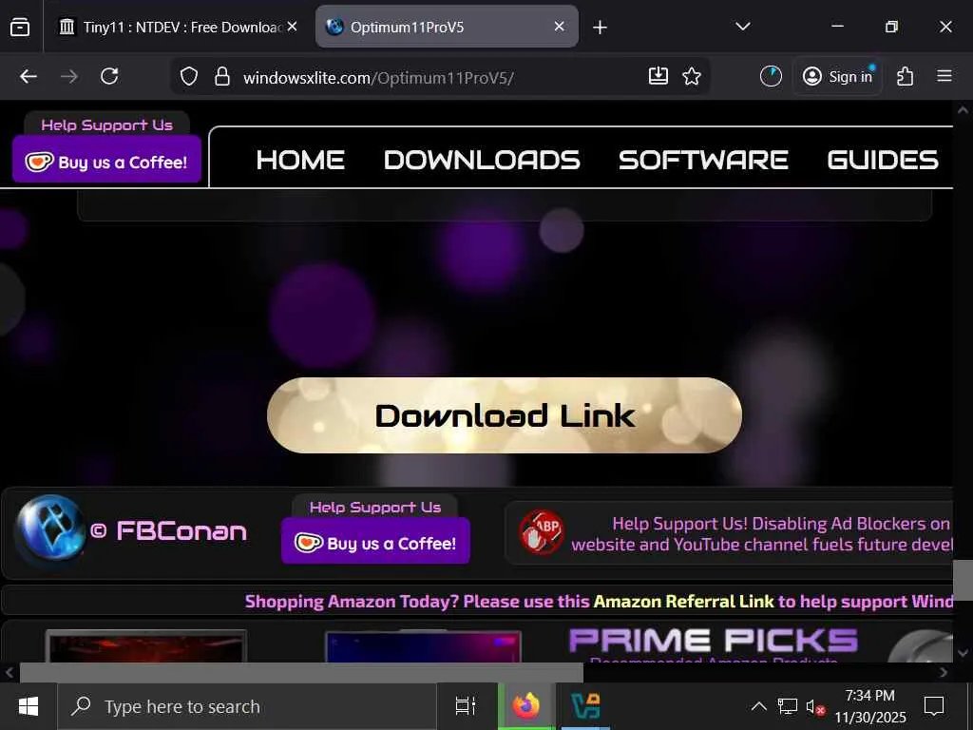
Task: Reload the current page
Action: coord(110,76)
